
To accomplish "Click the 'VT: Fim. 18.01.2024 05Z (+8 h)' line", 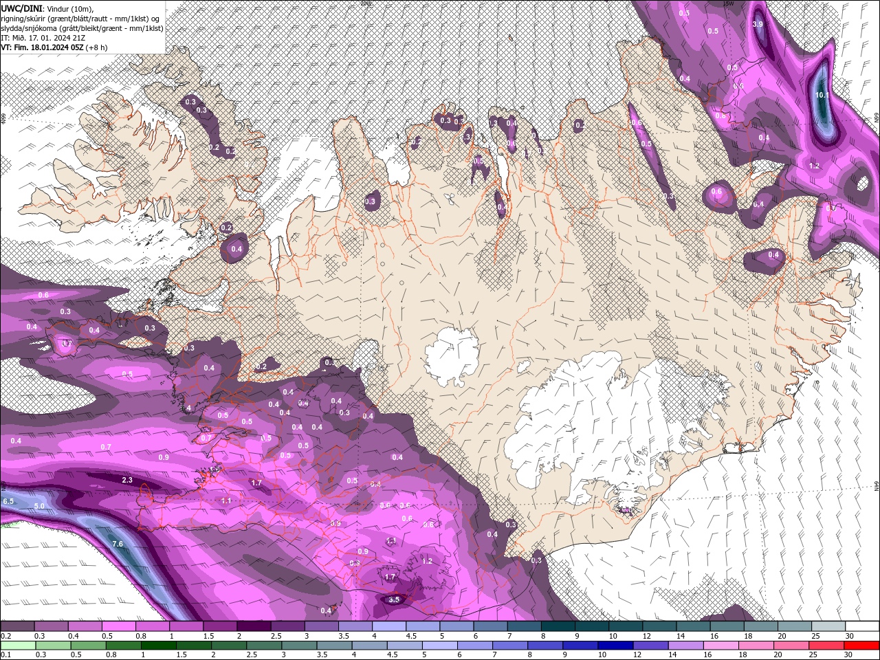I will pos(54,47).
